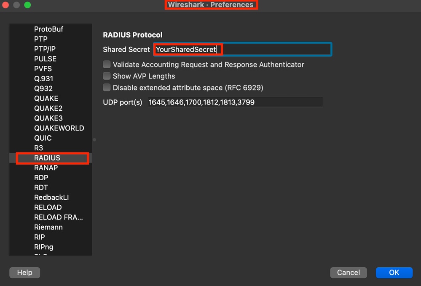The width and height of the screenshot is (421, 286).
Task: Select RedbackLI protocol entry
Action: pos(51,198)
